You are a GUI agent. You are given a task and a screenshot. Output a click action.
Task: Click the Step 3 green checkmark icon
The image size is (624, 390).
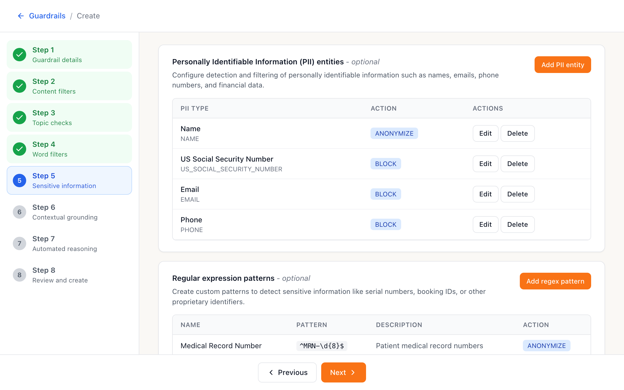pos(19,118)
